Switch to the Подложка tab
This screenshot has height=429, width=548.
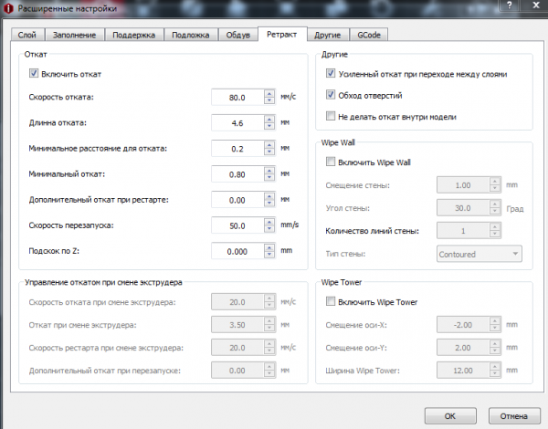click(x=191, y=35)
